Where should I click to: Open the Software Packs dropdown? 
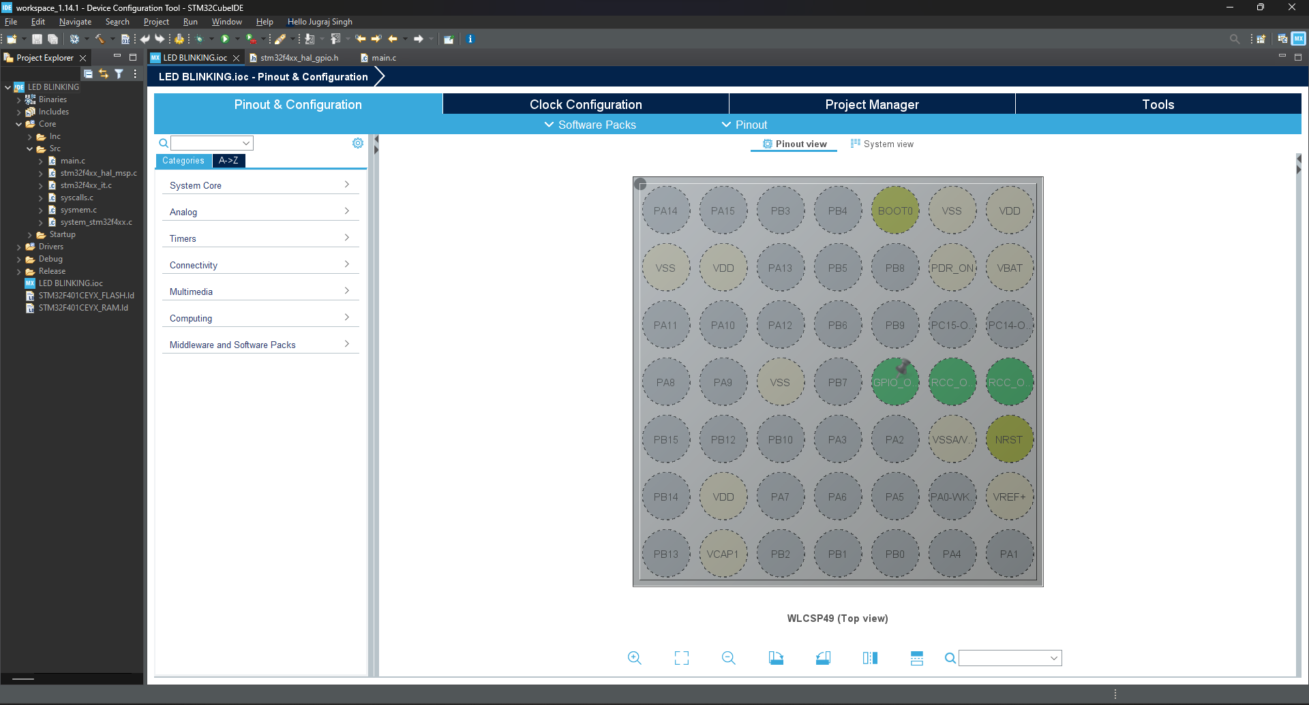coord(590,125)
